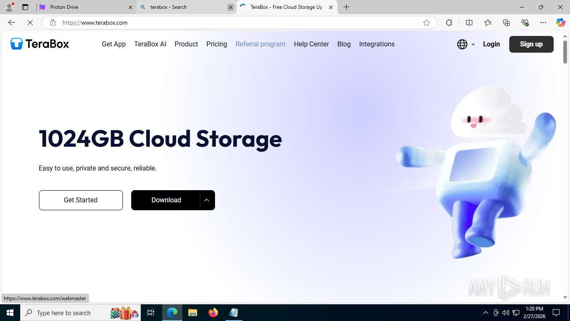Open the Blog link

click(344, 44)
